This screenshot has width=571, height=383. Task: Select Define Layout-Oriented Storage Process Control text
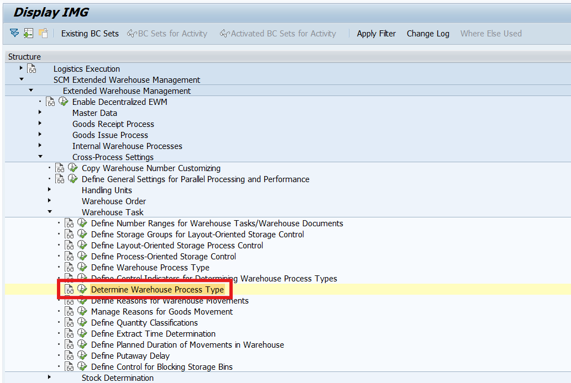[x=177, y=246]
